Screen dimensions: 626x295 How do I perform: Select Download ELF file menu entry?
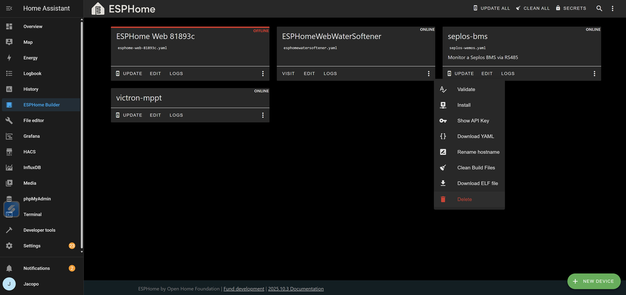[469, 183]
